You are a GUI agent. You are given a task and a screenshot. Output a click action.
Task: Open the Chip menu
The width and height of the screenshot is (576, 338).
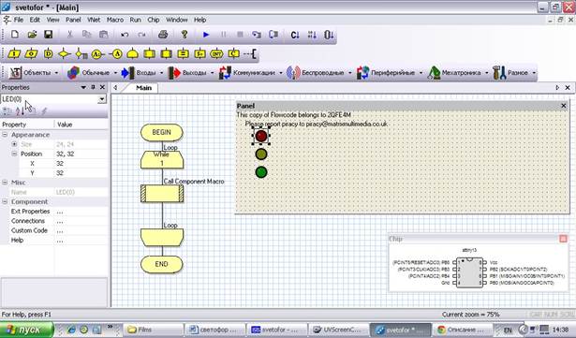[x=154, y=20]
